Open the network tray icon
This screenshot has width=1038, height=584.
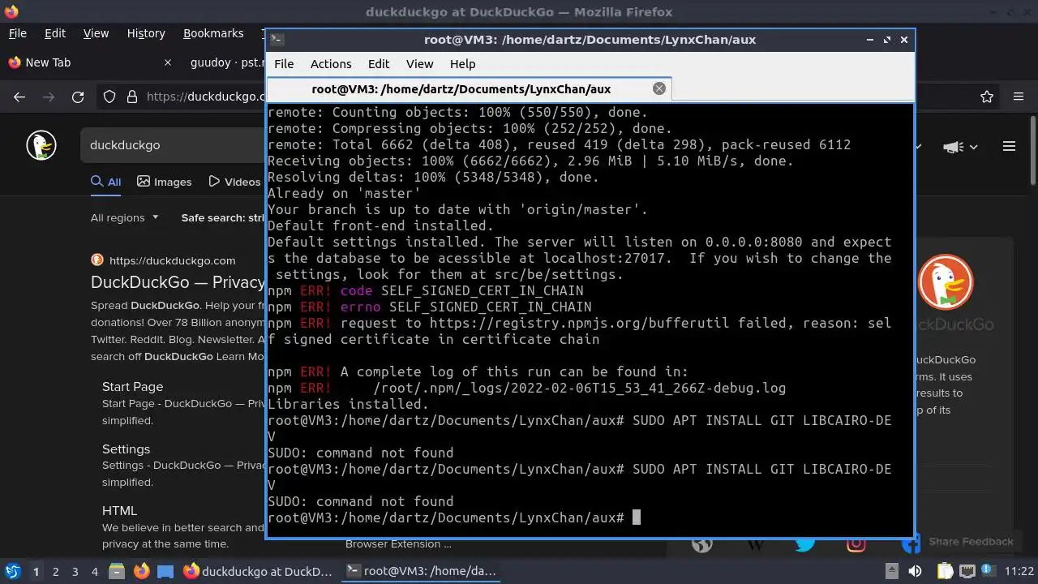point(967,571)
